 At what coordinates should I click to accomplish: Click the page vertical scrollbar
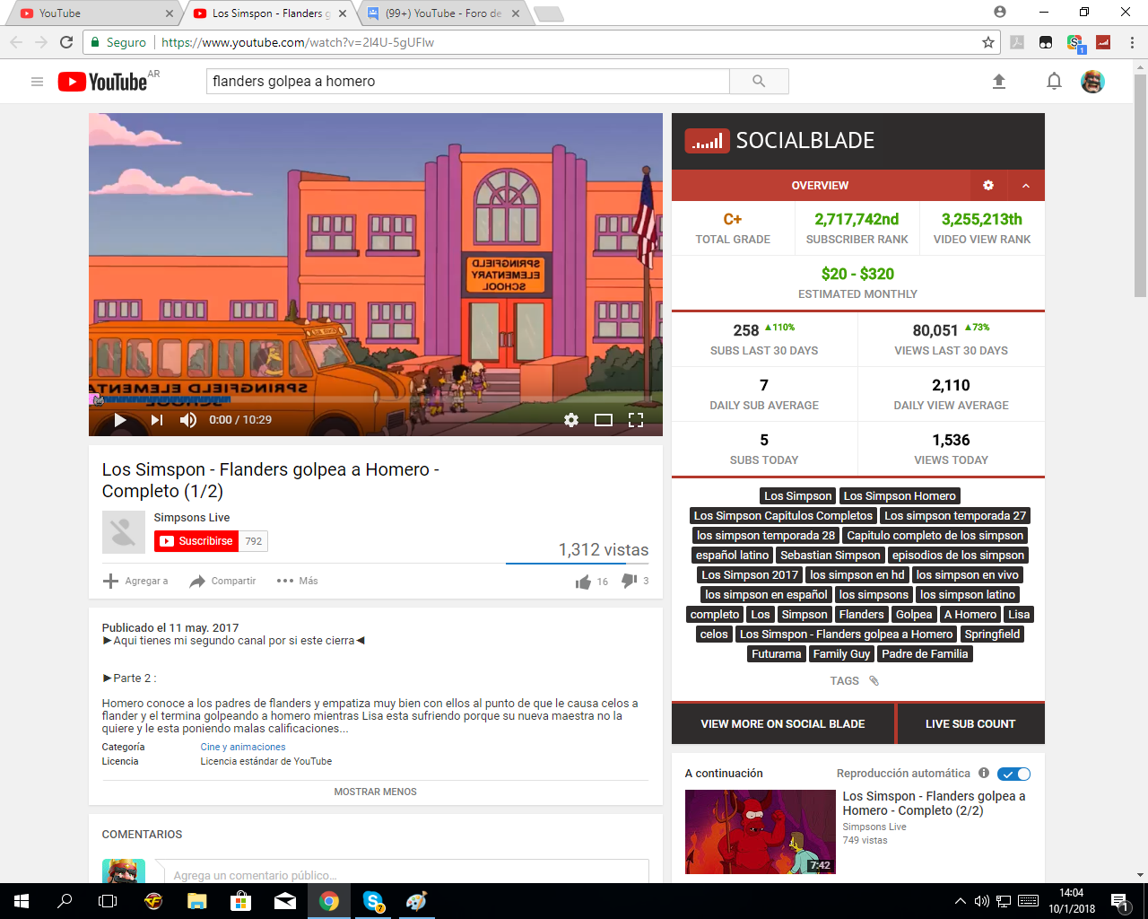click(1141, 185)
